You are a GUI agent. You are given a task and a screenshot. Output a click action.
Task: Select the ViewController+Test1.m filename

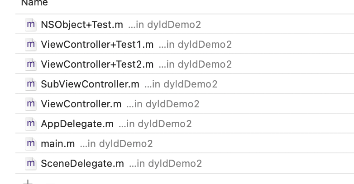[97, 44]
